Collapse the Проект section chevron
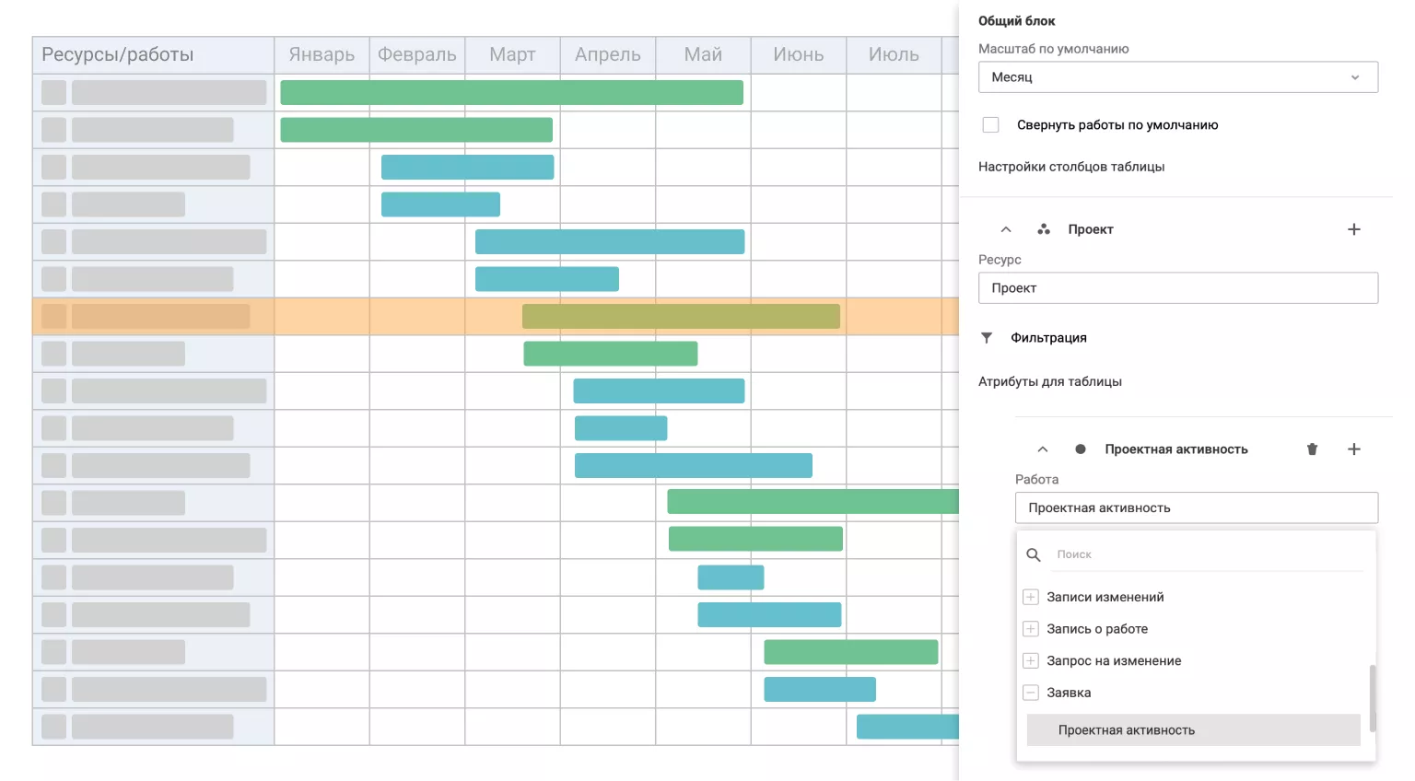The width and height of the screenshot is (1415, 781). coord(1006,229)
